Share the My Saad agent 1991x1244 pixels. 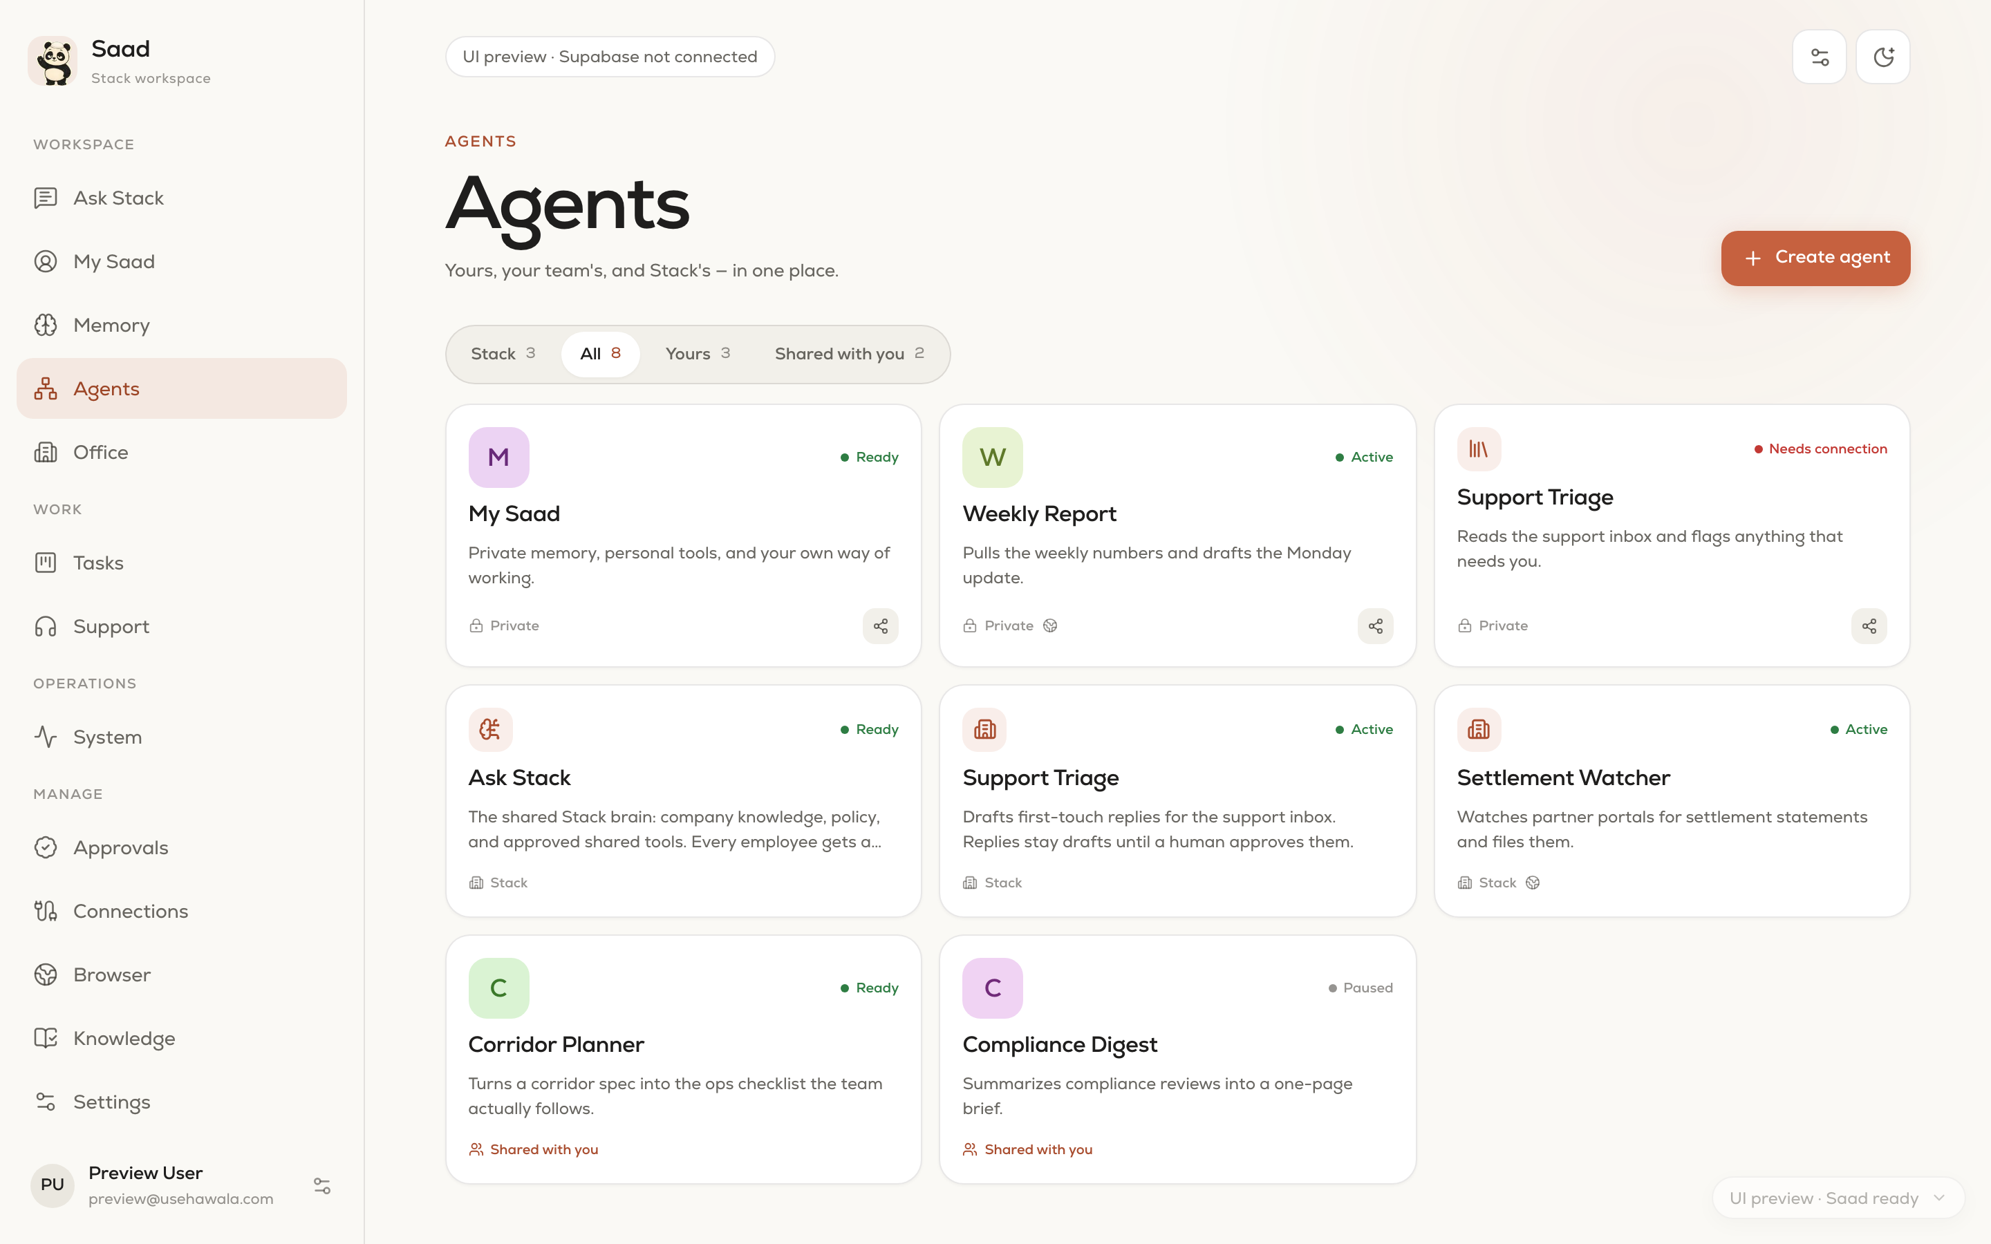coord(880,626)
